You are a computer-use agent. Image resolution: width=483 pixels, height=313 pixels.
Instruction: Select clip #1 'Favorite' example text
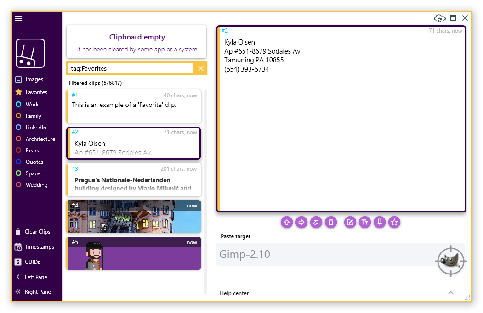click(x=134, y=106)
